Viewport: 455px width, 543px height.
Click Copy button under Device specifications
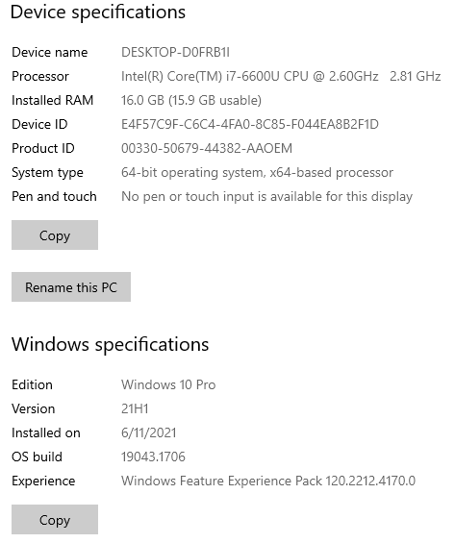[x=55, y=234]
